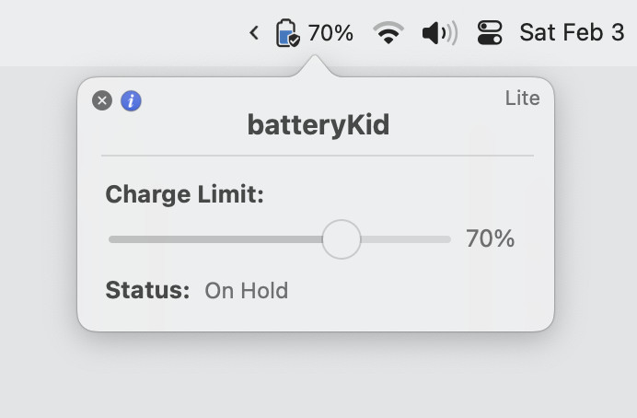Click the batteryKid title text

click(x=318, y=125)
